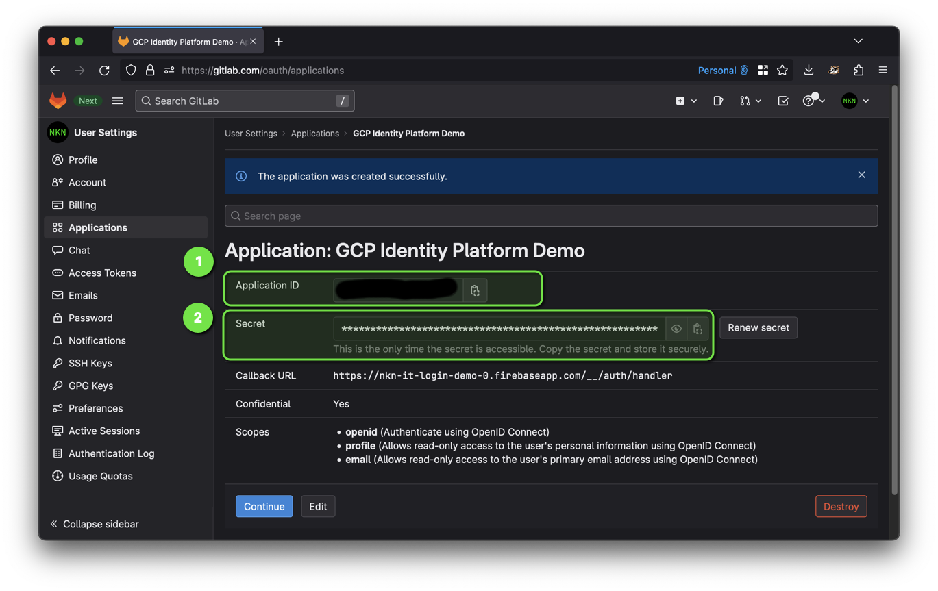The height and width of the screenshot is (591, 938).
Task: Open Authentication Log in sidebar
Action: 125,453
